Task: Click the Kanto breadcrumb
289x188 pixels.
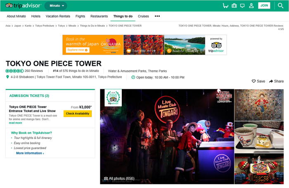Action: [28, 26]
